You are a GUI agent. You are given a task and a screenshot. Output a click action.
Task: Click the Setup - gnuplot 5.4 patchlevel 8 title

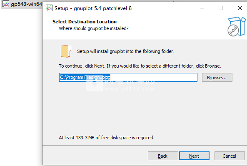[x=93, y=8]
